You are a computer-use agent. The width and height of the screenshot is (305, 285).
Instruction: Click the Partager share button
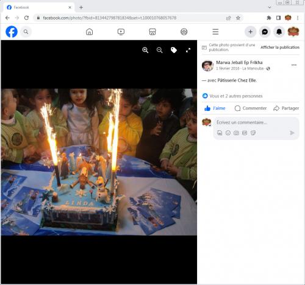click(286, 108)
